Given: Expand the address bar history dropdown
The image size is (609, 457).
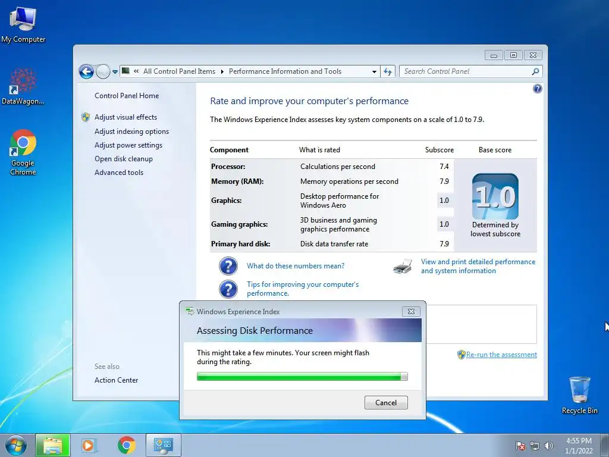Looking at the screenshot, I should point(374,71).
